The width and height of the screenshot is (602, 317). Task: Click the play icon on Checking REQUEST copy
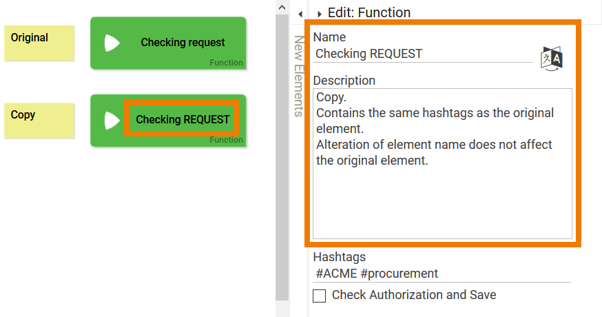[x=112, y=120]
